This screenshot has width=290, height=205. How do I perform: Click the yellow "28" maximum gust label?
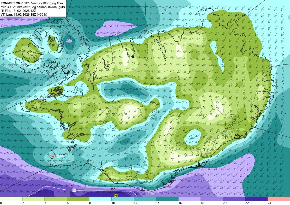point(116,196)
